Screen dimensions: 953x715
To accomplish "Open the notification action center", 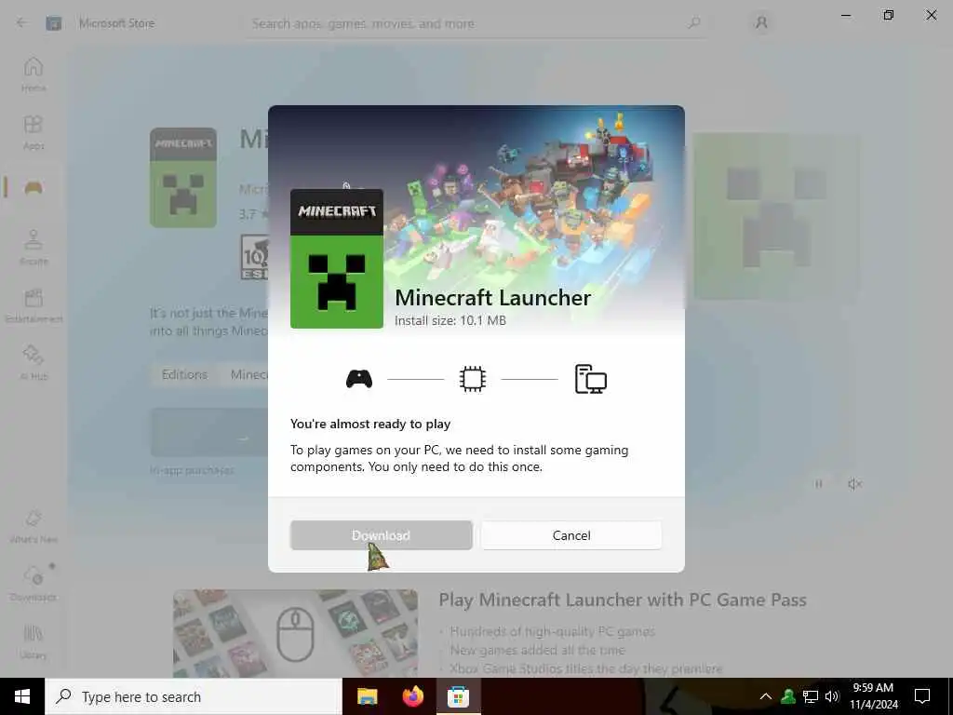I will pyautogui.click(x=922, y=696).
